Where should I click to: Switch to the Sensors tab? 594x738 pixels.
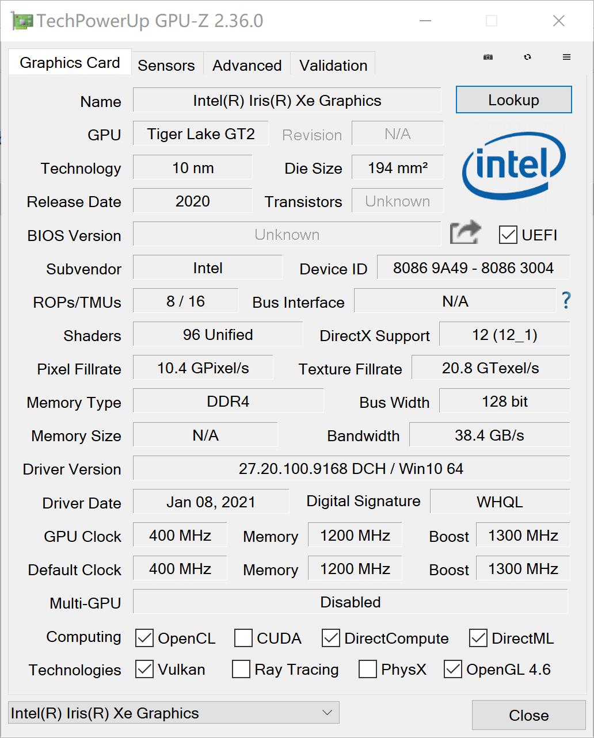[x=166, y=65]
